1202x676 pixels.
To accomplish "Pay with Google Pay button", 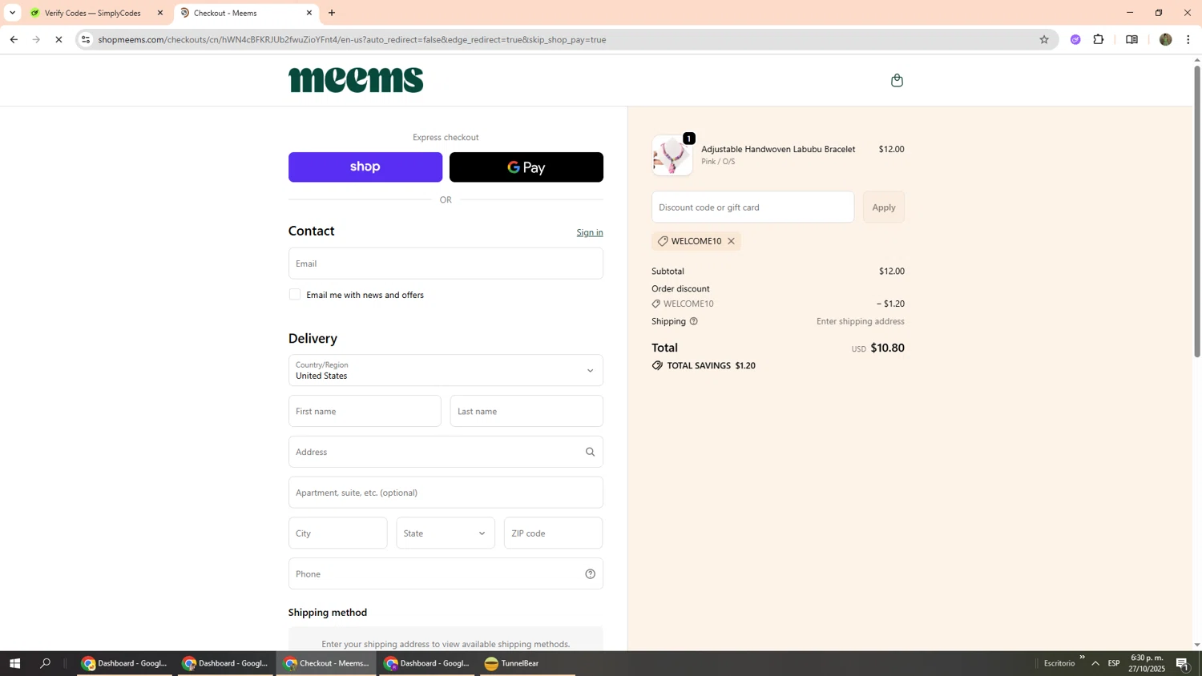I will tap(526, 167).
